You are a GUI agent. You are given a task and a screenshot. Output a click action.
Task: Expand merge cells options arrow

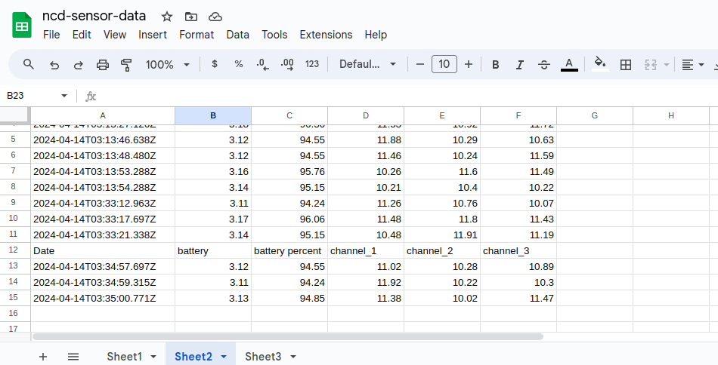coord(667,65)
